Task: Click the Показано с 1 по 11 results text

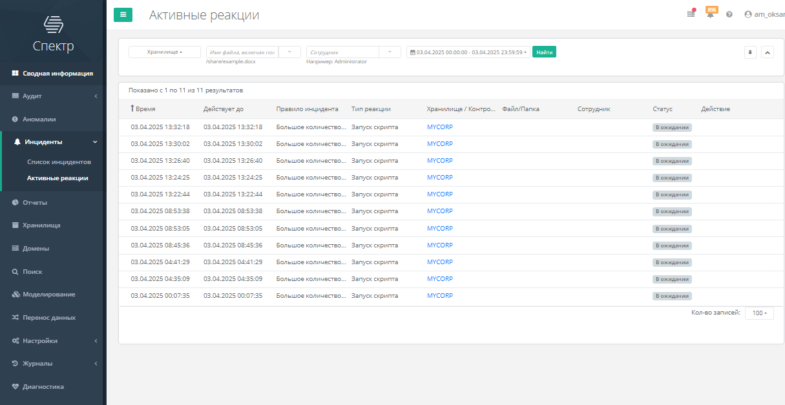Action: pyautogui.click(x=185, y=90)
